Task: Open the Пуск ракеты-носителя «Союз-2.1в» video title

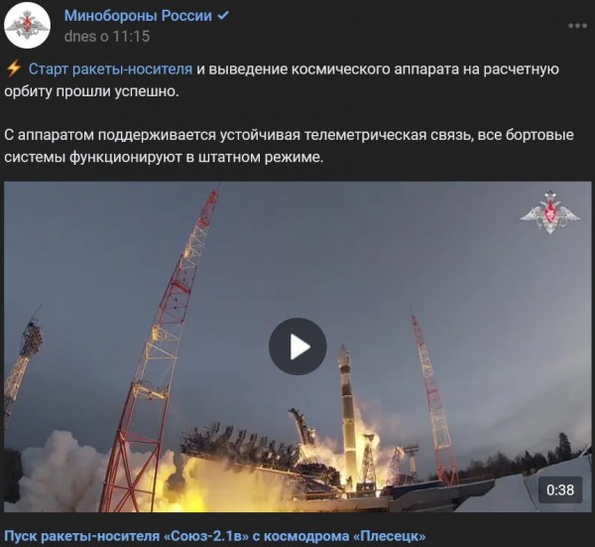Action: 215,536
